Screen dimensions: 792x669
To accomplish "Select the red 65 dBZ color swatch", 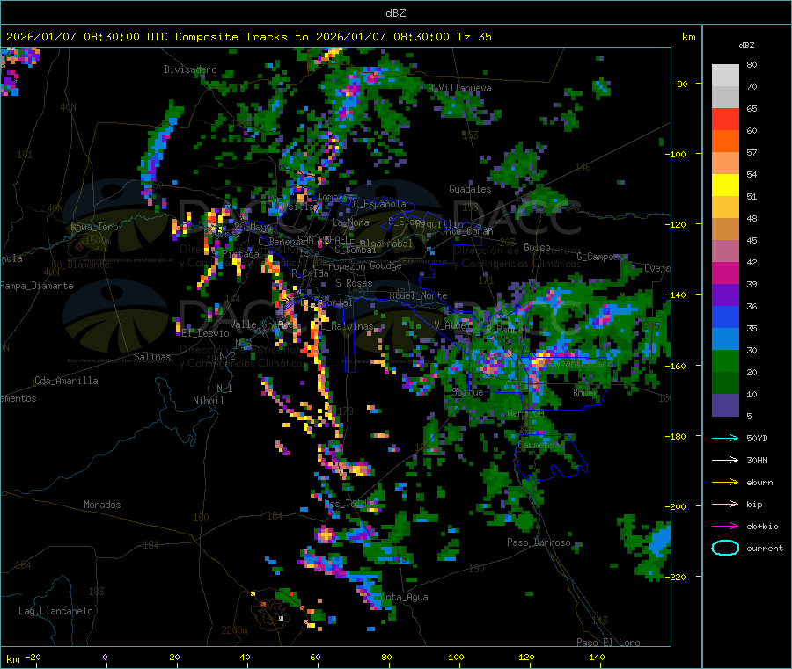I will click(725, 119).
